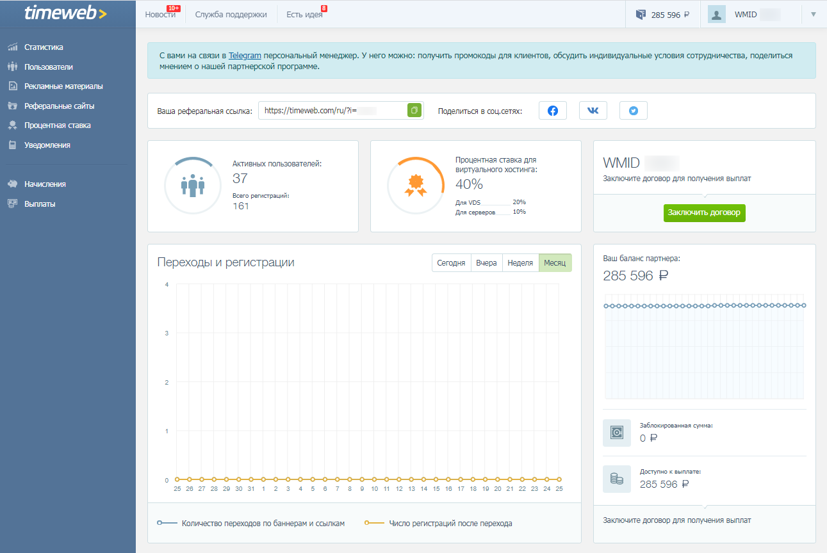Expand the account dropdown arrow

[814, 15]
